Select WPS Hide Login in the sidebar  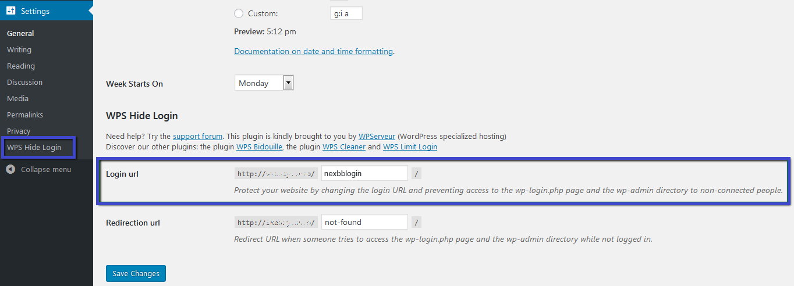[x=34, y=147]
